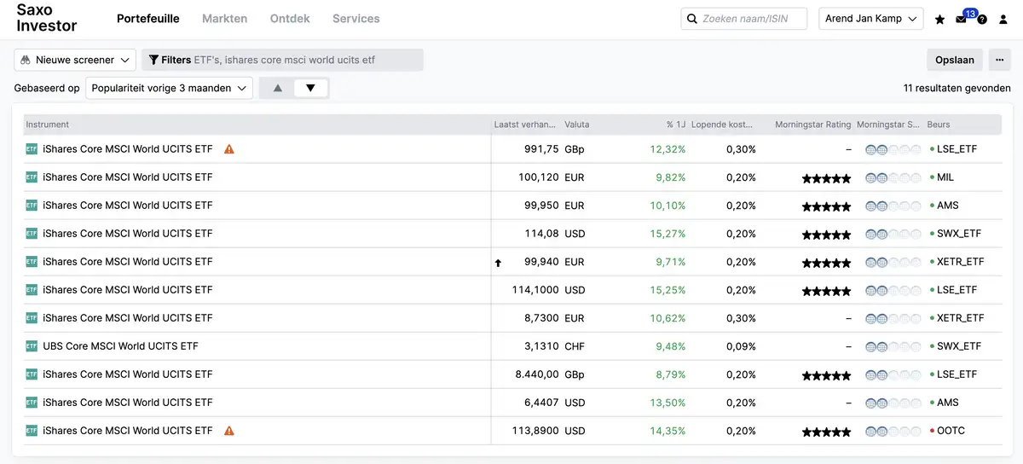1023x464 pixels.
Task: Expand the Nieuwe screener dropdown
Action: [x=75, y=60]
